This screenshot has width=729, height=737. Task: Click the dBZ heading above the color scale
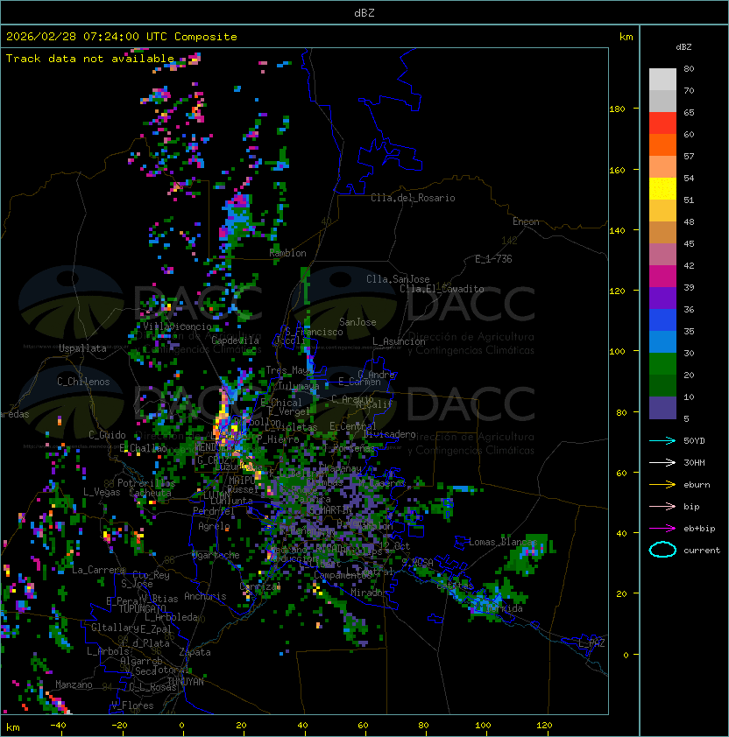coord(683,47)
